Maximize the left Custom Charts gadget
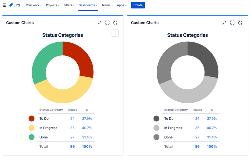Screen dimensions: 250x161 click(x=107, y=23)
